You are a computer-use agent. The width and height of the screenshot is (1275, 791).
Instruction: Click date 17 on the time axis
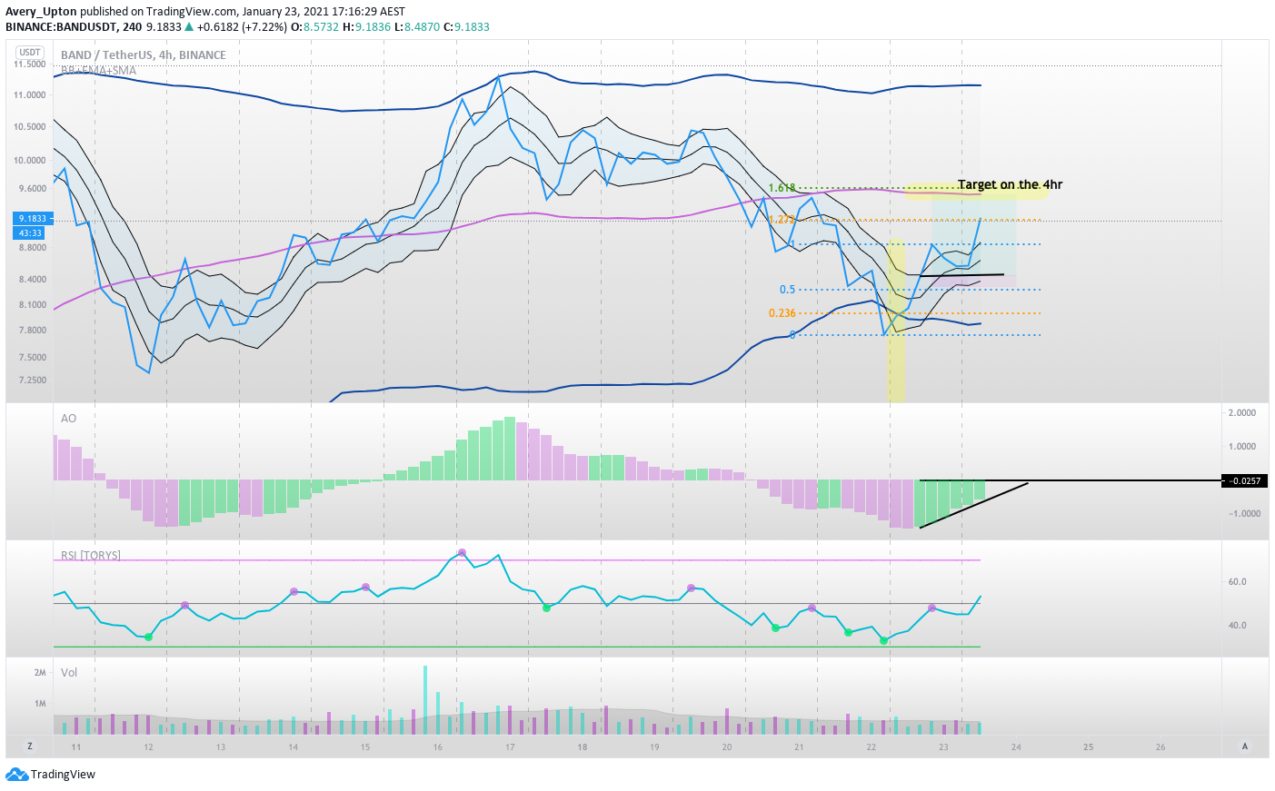[x=510, y=747]
